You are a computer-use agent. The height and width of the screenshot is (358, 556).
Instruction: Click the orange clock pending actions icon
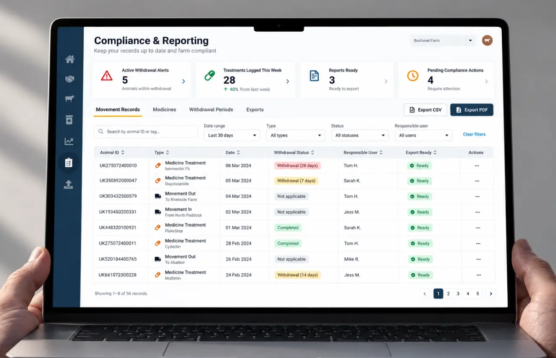click(413, 76)
